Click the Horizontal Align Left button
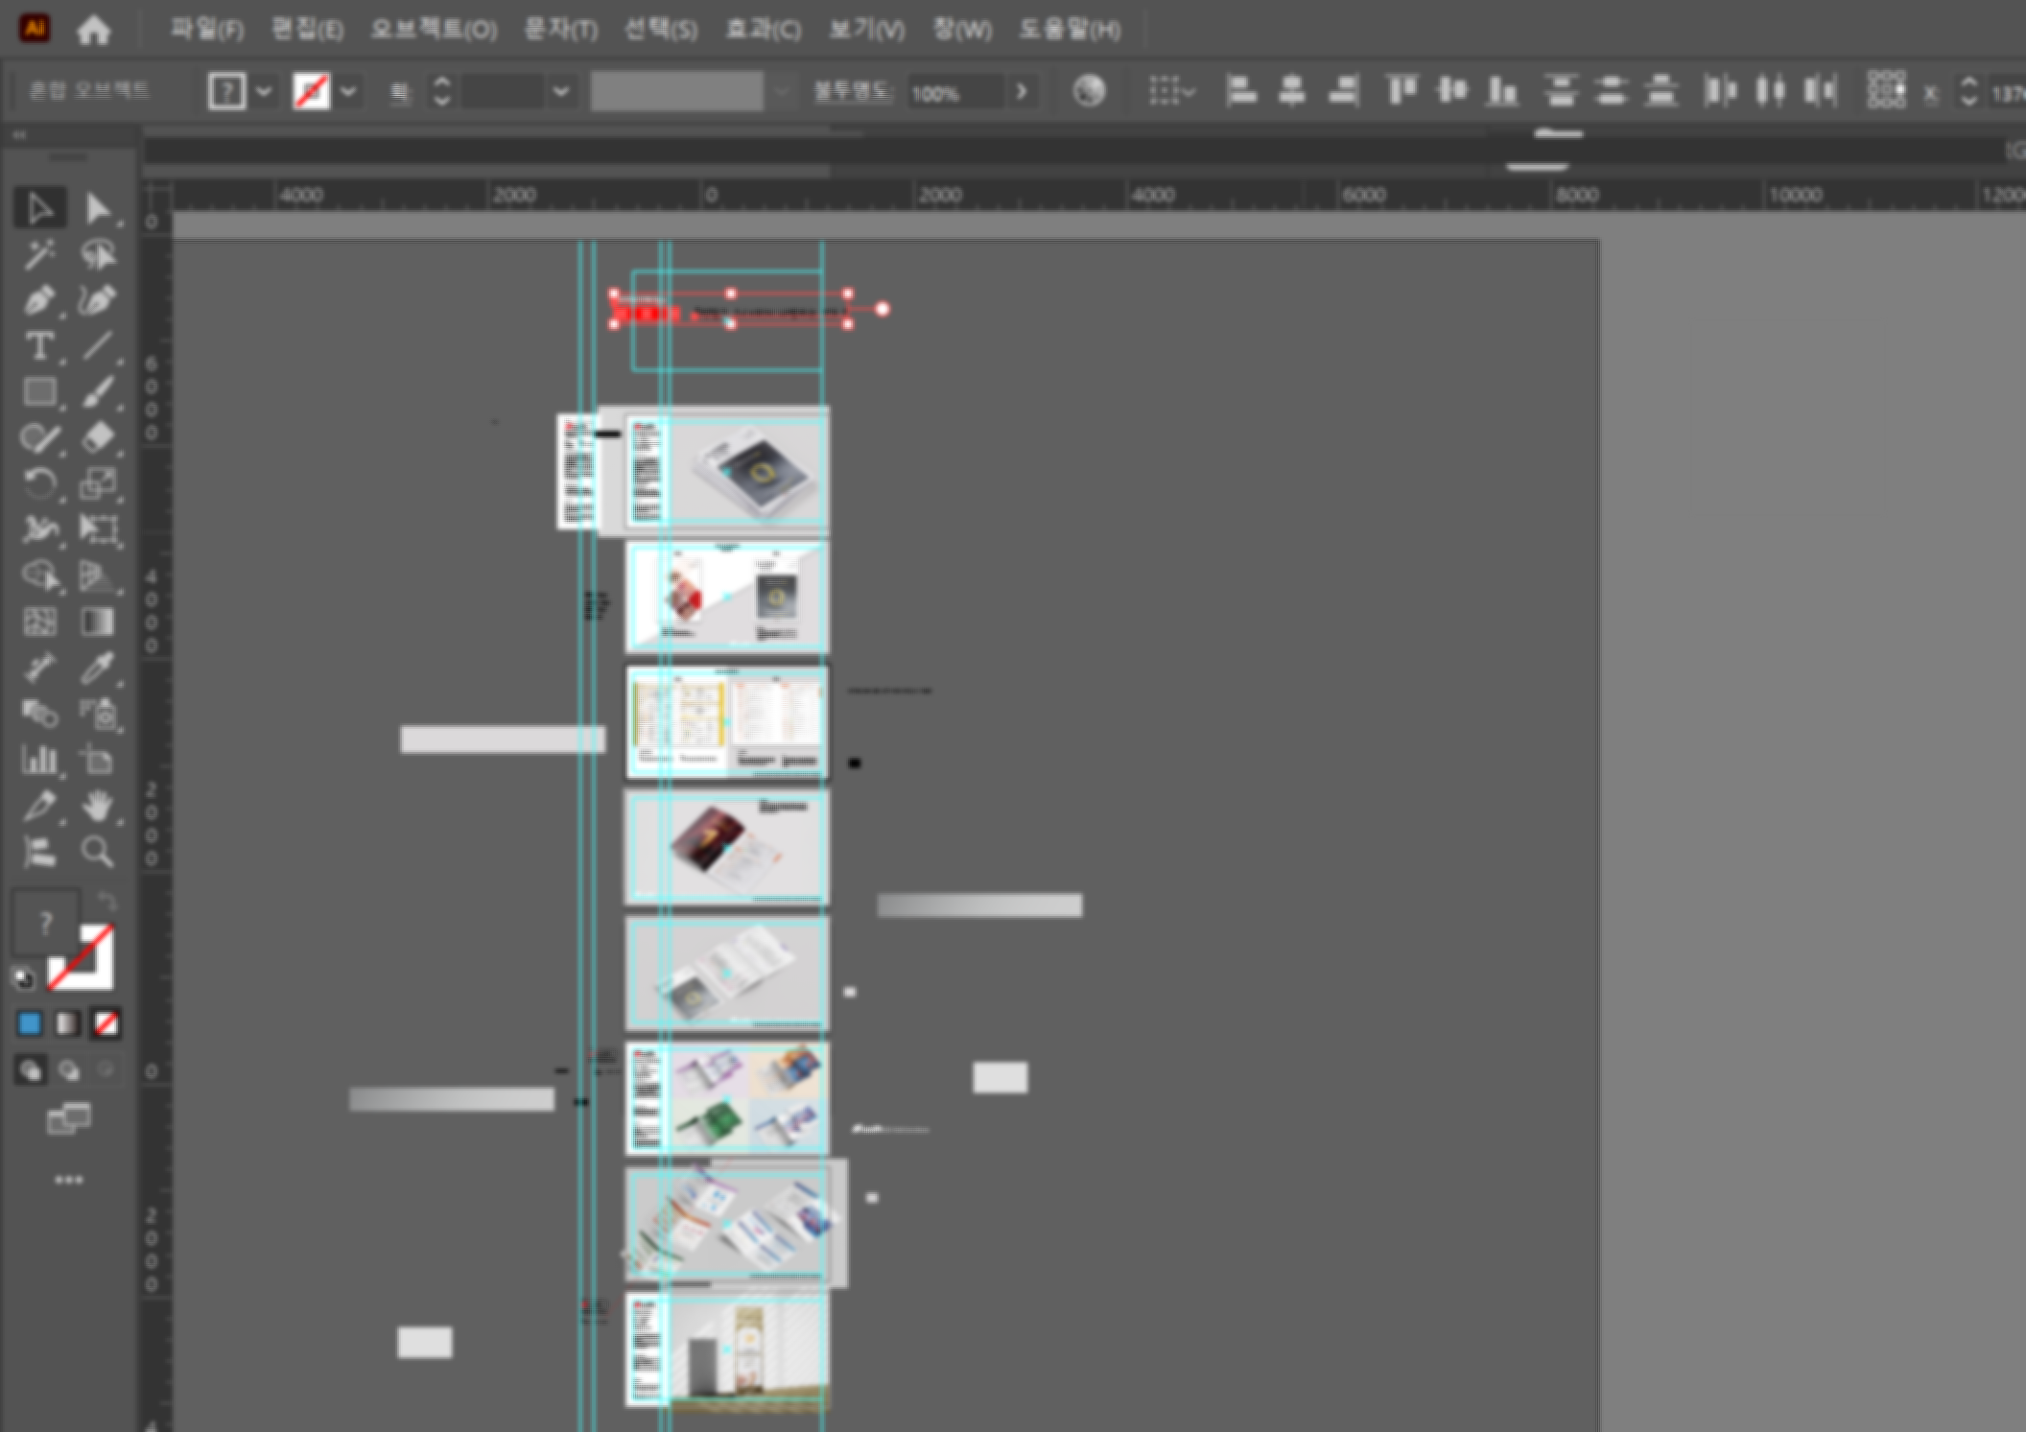Image resolution: width=2026 pixels, height=1432 pixels. click(1241, 92)
